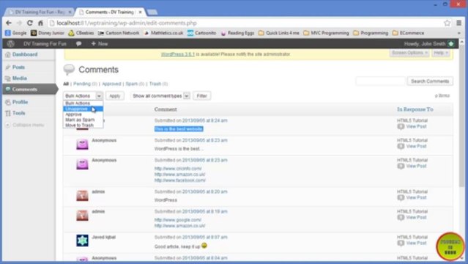Open Posts in the sidebar

(x=18, y=67)
